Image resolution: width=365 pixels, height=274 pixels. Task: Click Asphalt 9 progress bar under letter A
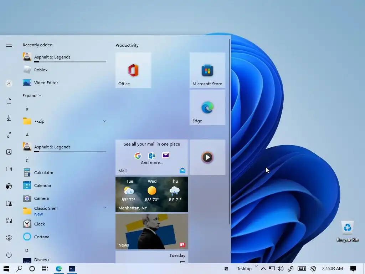[x=70, y=152]
